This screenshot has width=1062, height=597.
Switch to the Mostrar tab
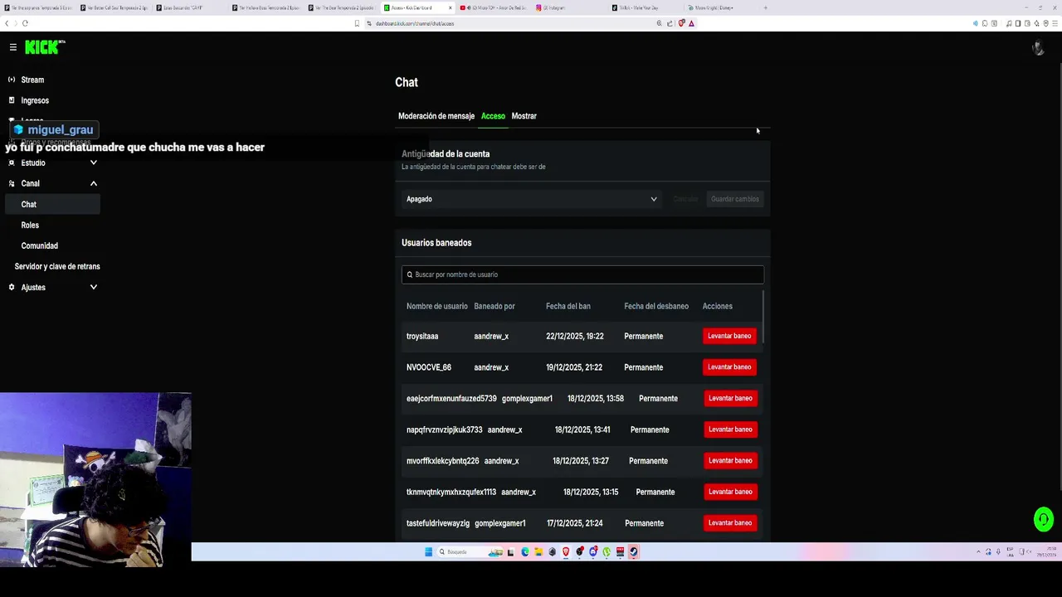coord(524,116)
